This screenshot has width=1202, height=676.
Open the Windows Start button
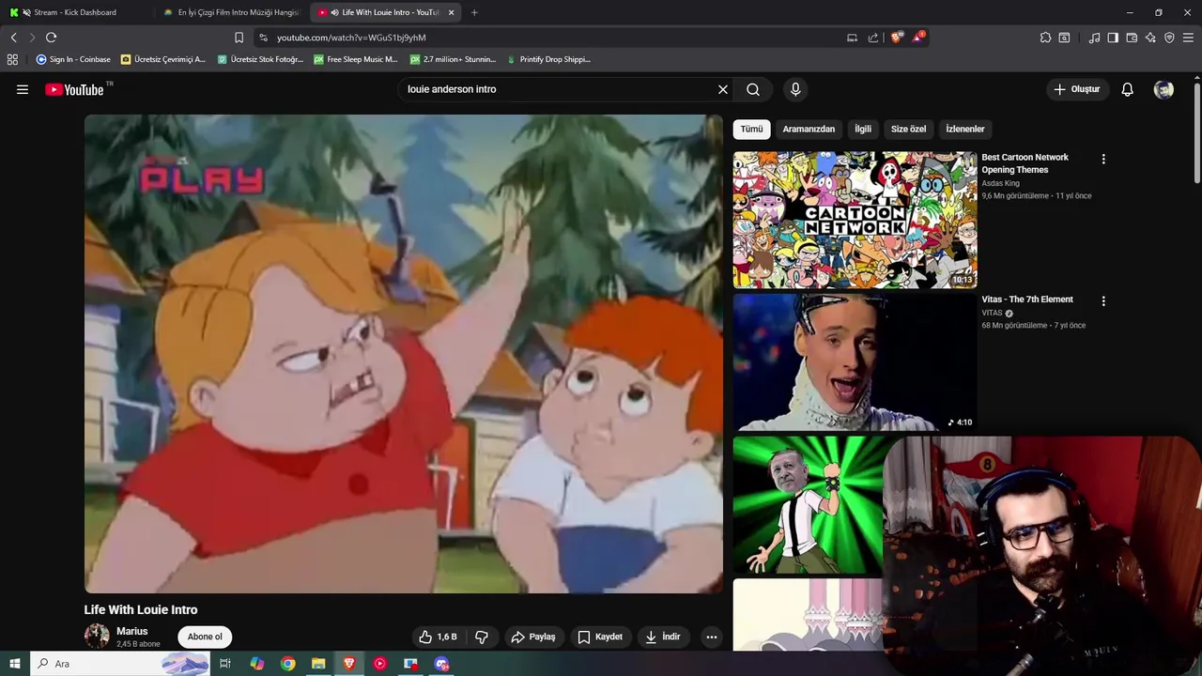point(14,664)
